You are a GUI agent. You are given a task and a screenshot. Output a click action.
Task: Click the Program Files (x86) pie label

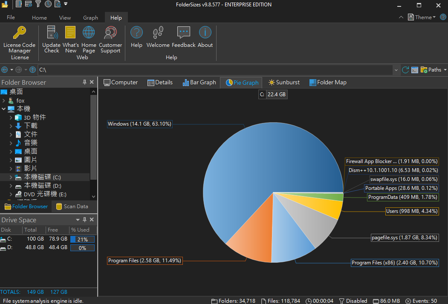pos(395,263)
